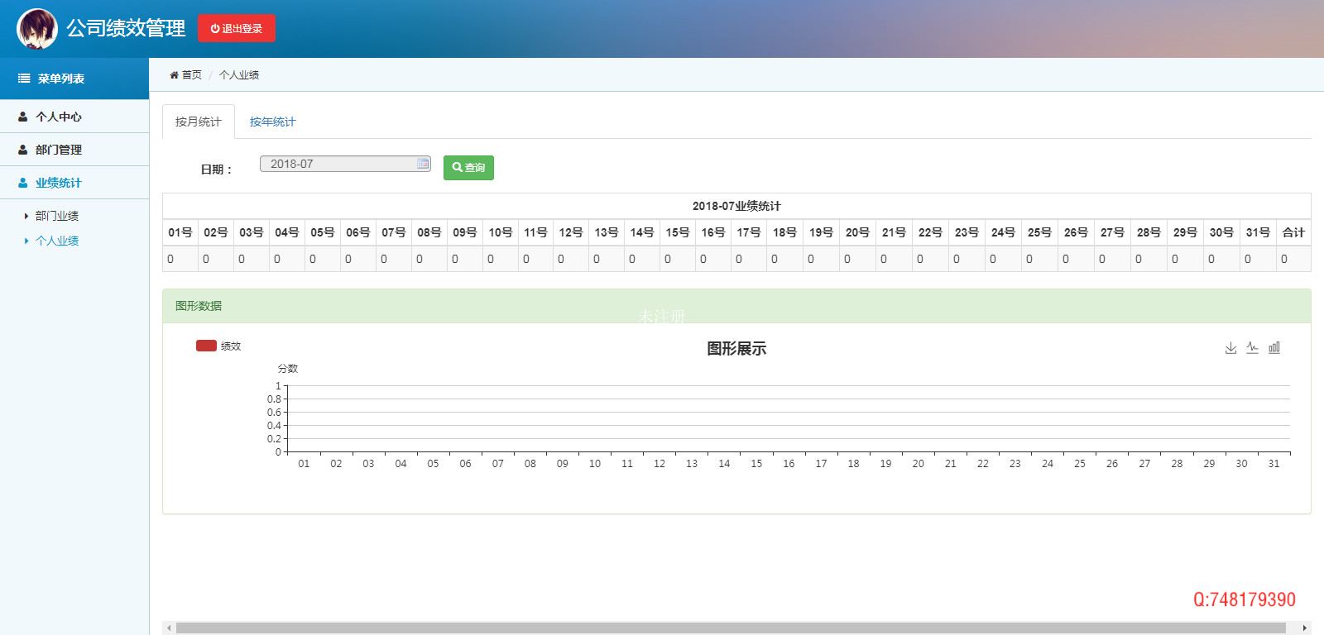
Task: Click the green 查询 button
Action: (468, 168)
